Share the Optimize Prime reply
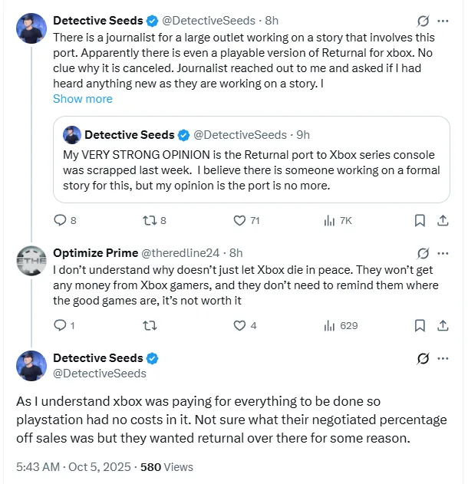This screenshot has width=468, height=484. click(443, 325)
